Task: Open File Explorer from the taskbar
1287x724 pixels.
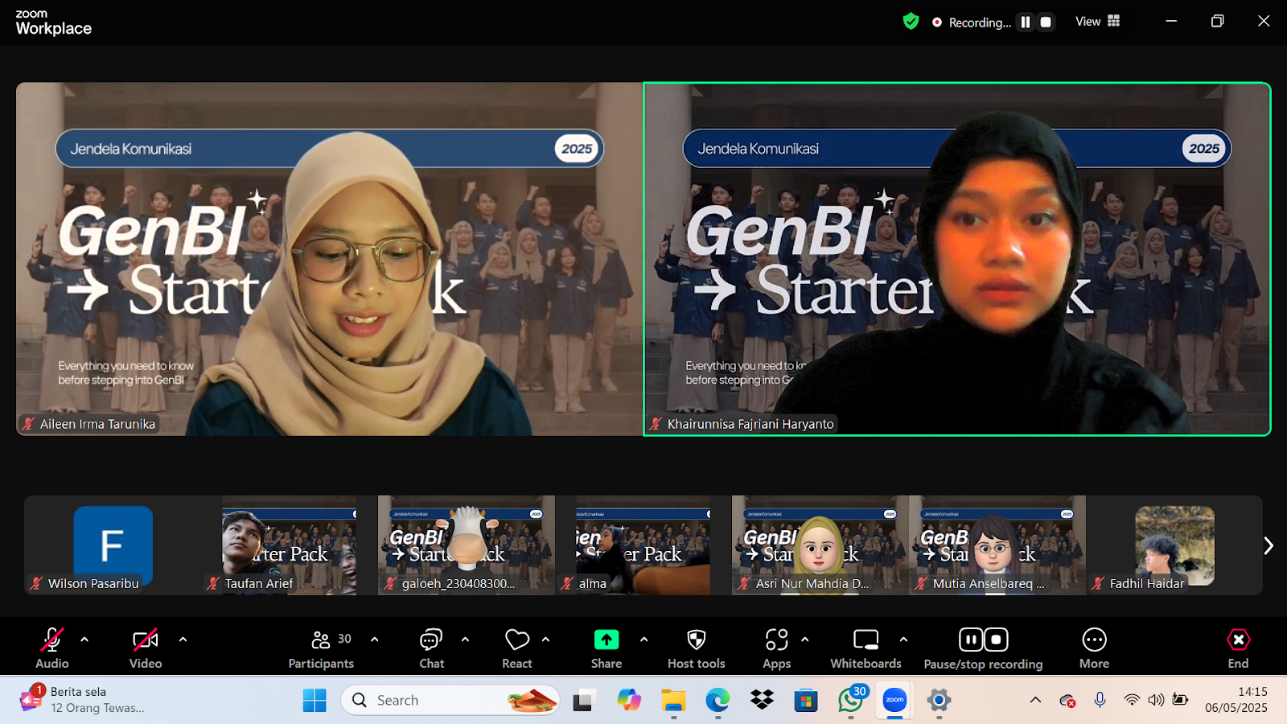Action: pos(673,701)
